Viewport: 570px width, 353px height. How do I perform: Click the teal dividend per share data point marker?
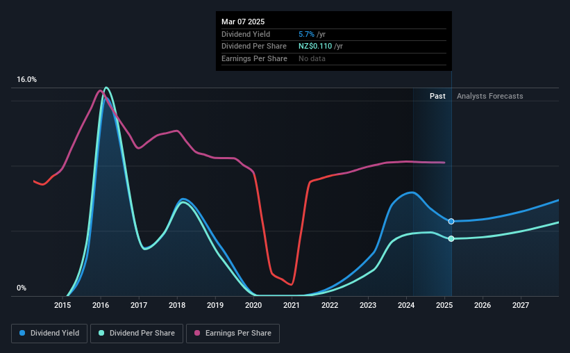tap(451, 239)
